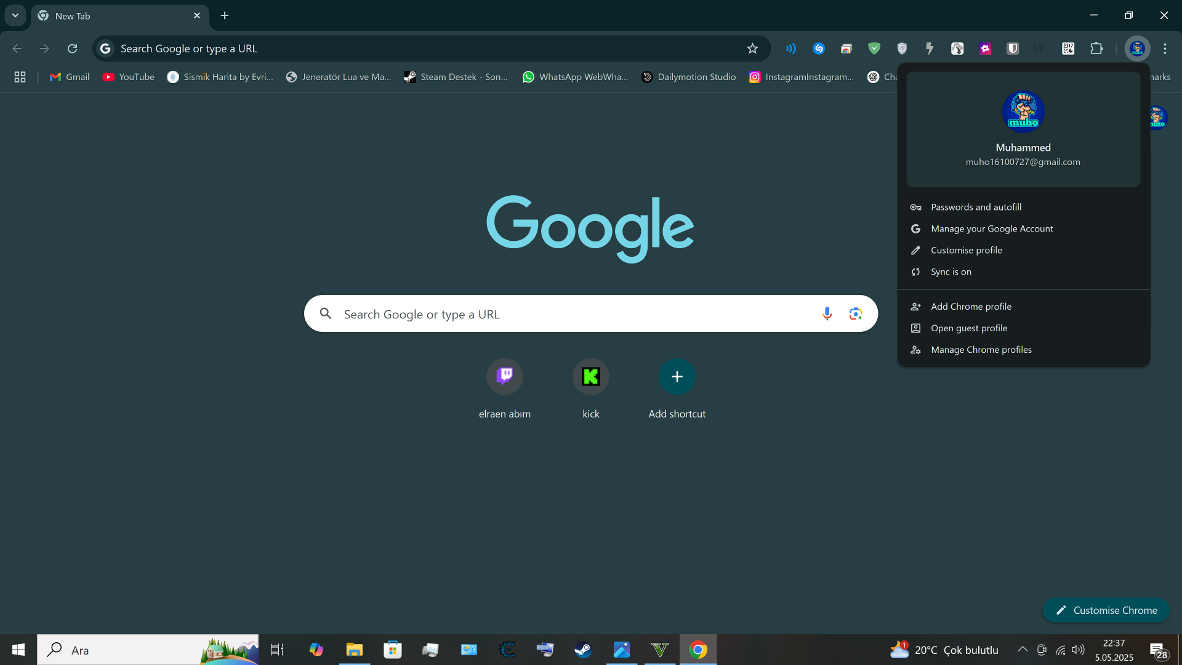Open the Chrome three-dot menu
Viewport: 1182px width, 665px height.
click(x=1165, y=49)
